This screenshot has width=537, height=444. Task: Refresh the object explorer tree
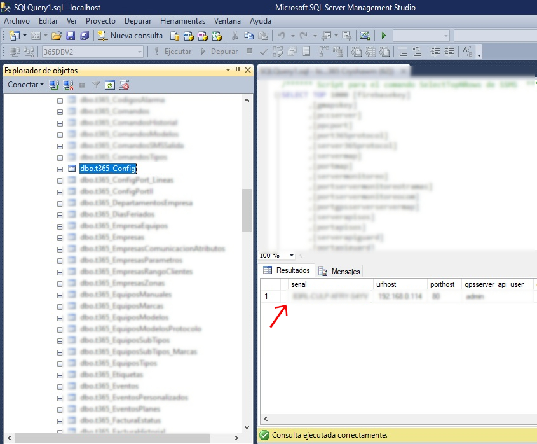pyautogui.click(x=110, y=85)
